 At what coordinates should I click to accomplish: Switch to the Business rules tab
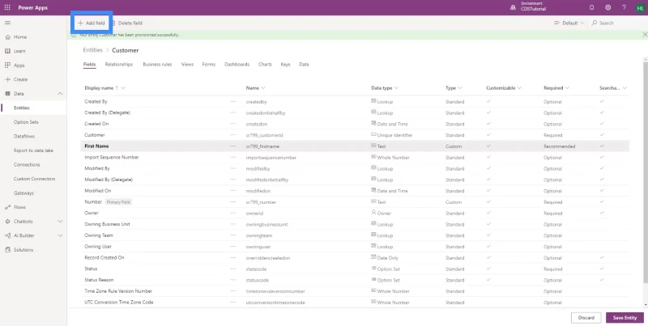pos(157,65)
